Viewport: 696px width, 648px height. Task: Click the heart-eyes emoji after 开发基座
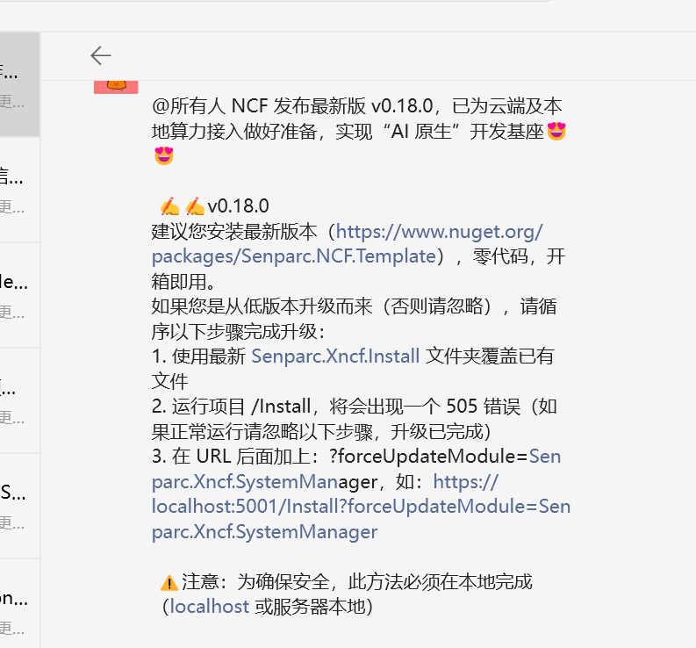click(x=556, y=131)
